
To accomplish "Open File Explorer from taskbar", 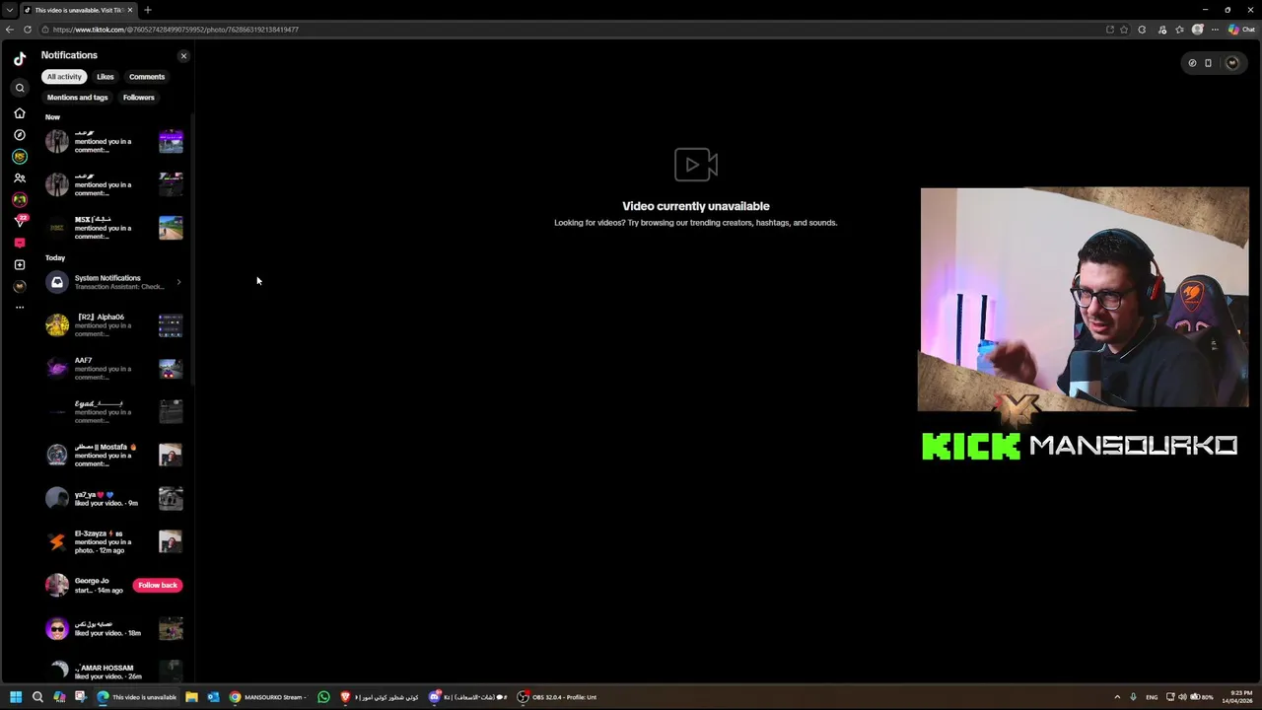I will tap(191, 697).
